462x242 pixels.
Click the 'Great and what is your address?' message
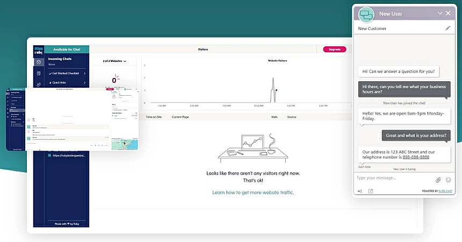click(x=416, y=136)
